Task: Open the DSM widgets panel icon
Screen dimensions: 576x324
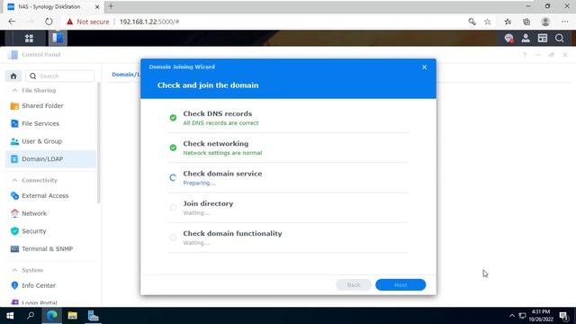Action: (543, 38)
